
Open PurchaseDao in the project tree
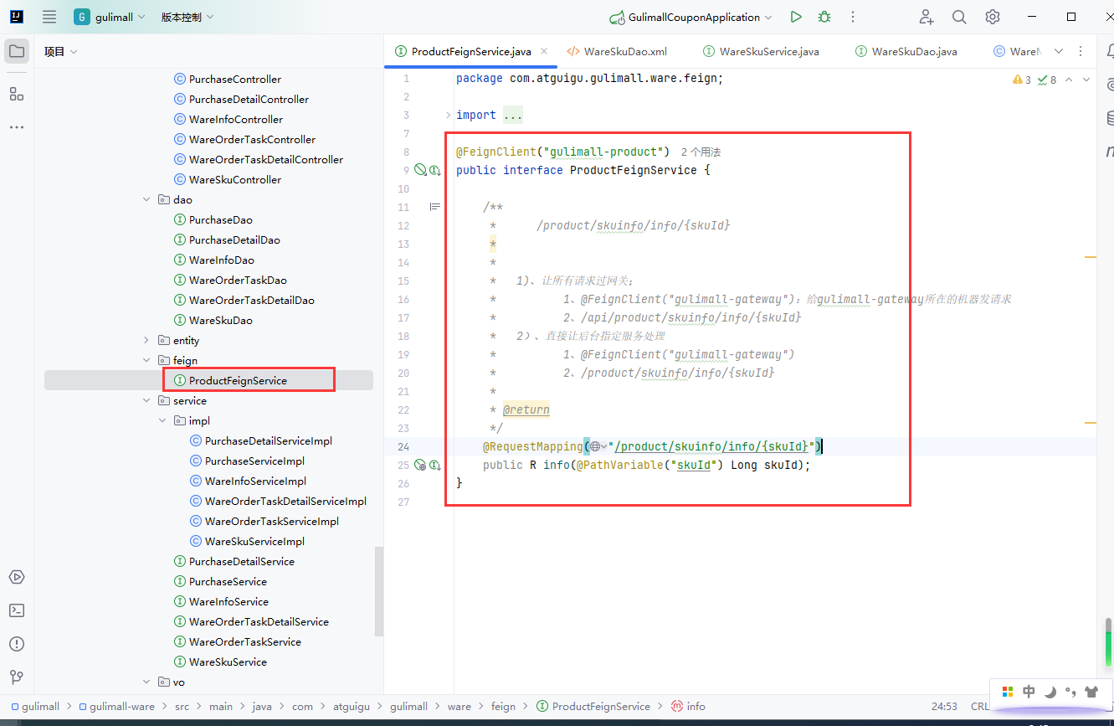tap(220, 219)
